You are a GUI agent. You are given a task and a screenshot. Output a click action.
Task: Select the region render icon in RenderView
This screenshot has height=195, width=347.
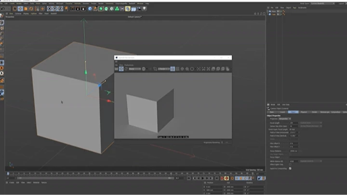point(155,69)
